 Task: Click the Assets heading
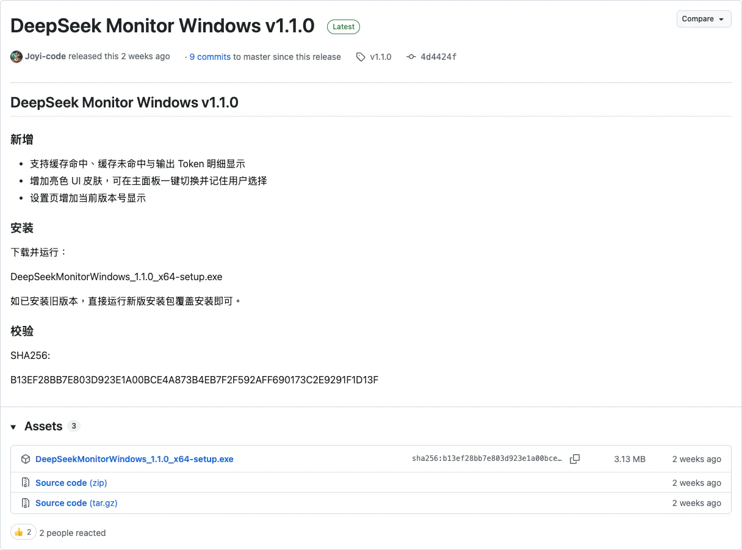(x=43, y=426)
